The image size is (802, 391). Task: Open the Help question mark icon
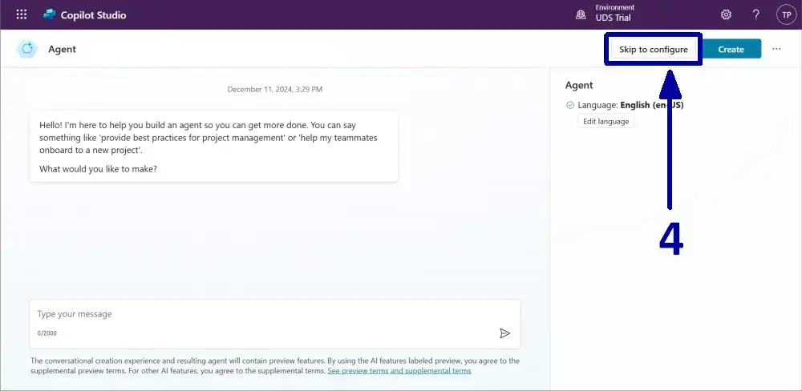click(x=756, y=14)
